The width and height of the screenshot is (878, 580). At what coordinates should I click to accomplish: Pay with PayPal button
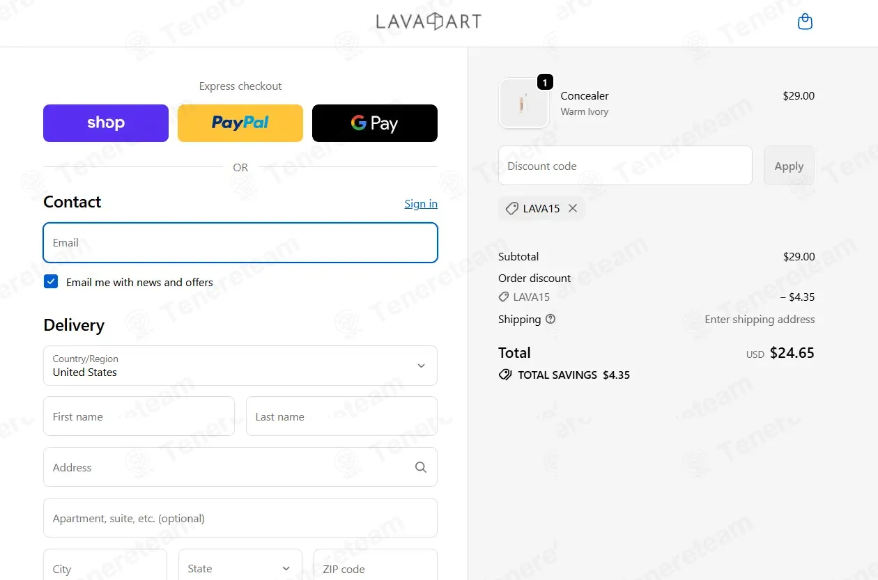[x=240, y=123]
